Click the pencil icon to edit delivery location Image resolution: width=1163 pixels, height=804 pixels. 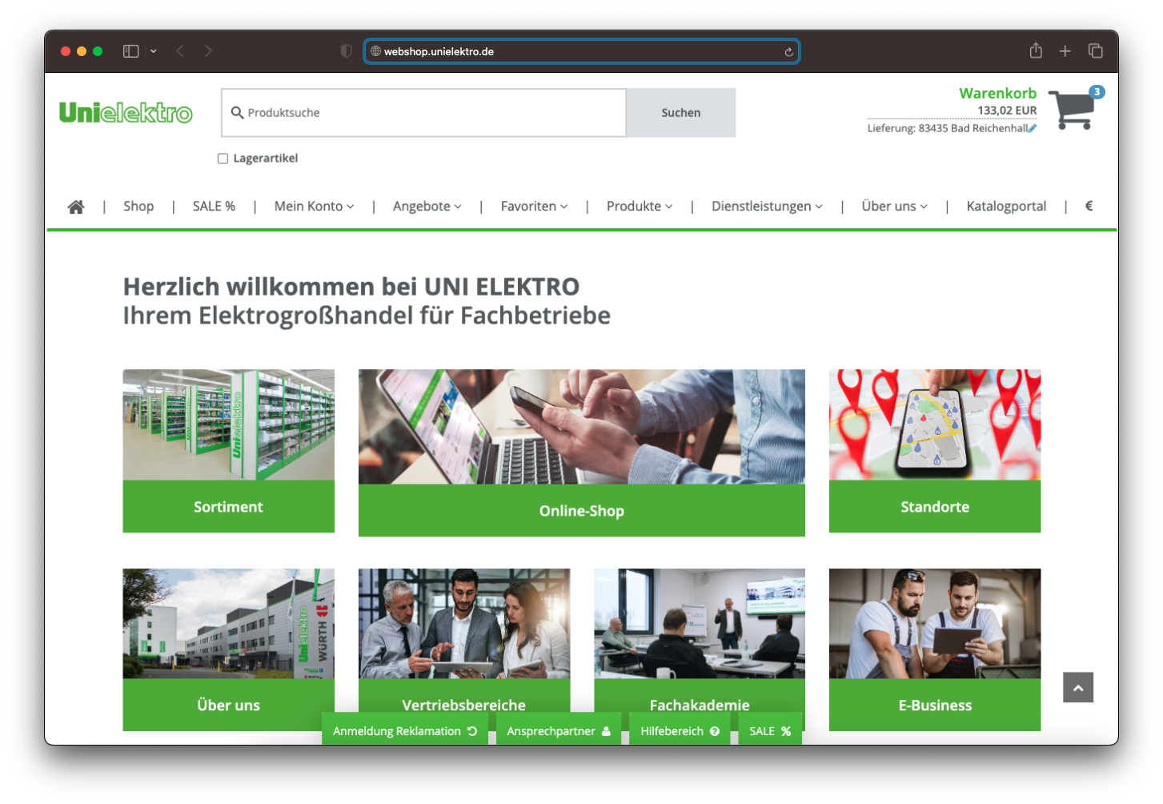tap(1033, 127)
